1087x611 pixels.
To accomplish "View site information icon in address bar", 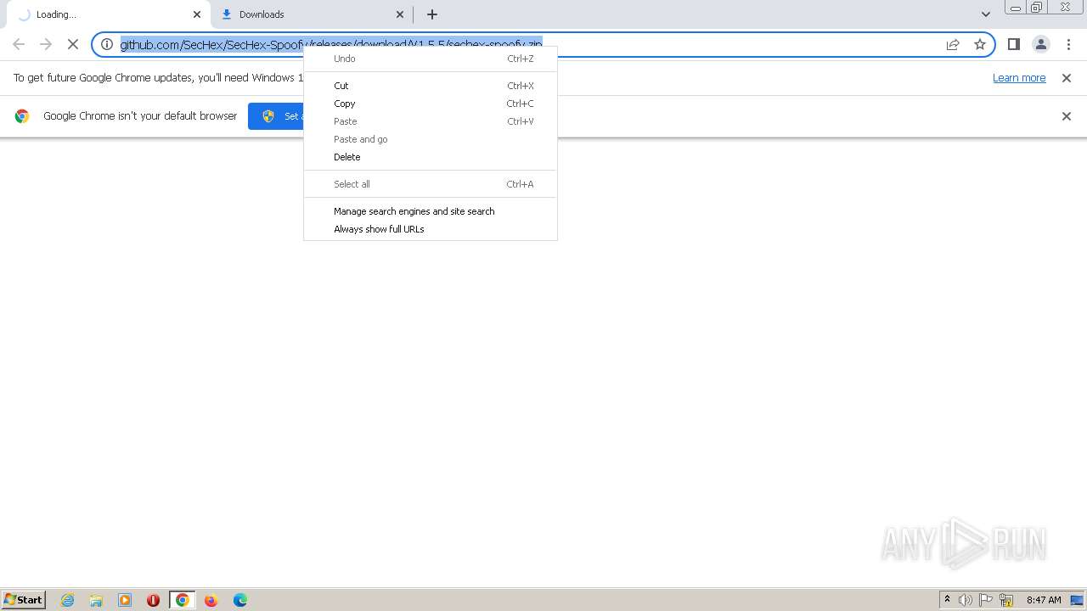I will click(107, 44).
